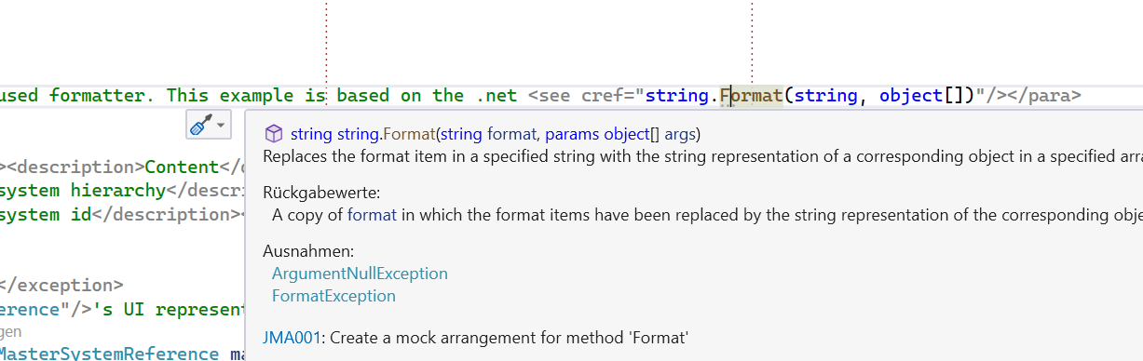Click the 'string' return type in tooltip signature
1143x361 pixels.
click(311, 134)
